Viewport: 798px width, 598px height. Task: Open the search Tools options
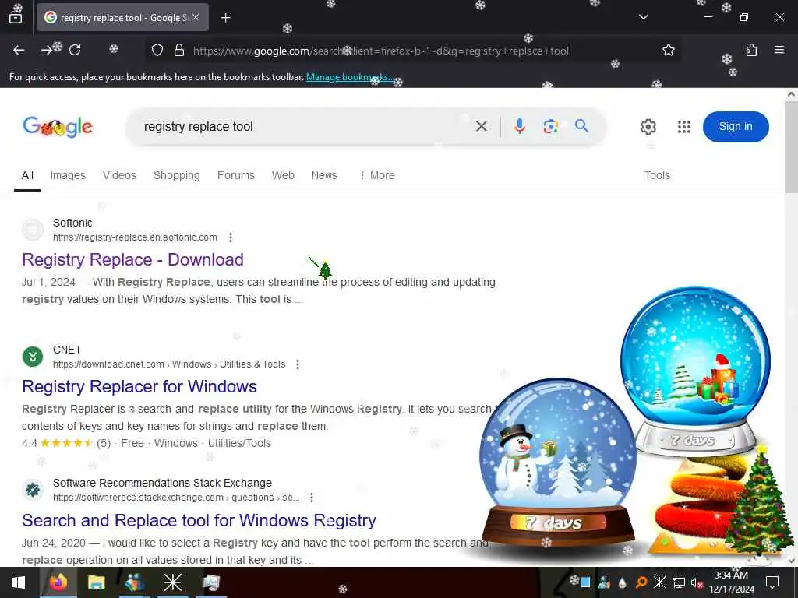(657, 175)
